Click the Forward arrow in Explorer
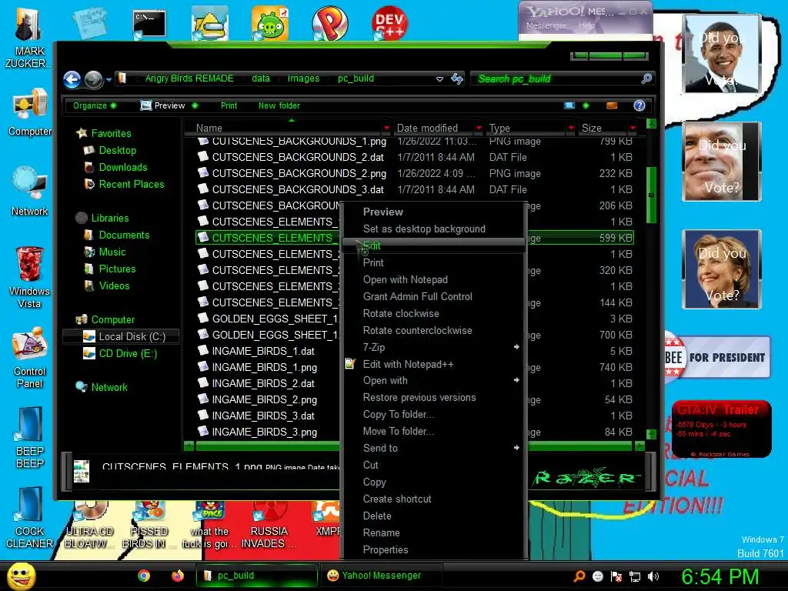788x591 pixels. 93,79
